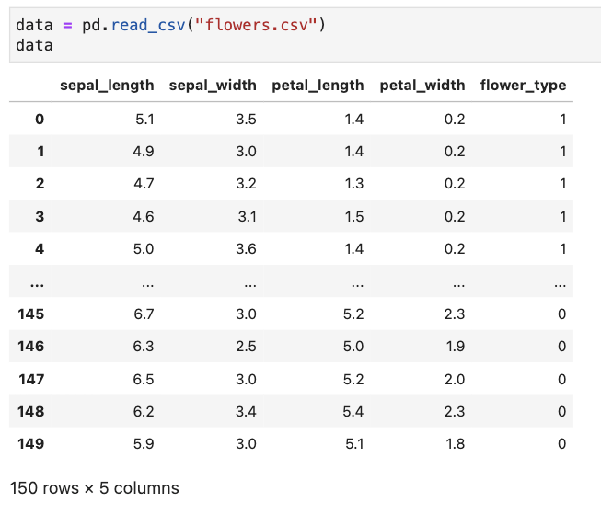Click petal_length value 5.4 in row 148
601x514 pixels.
click(x=353, y=411)
